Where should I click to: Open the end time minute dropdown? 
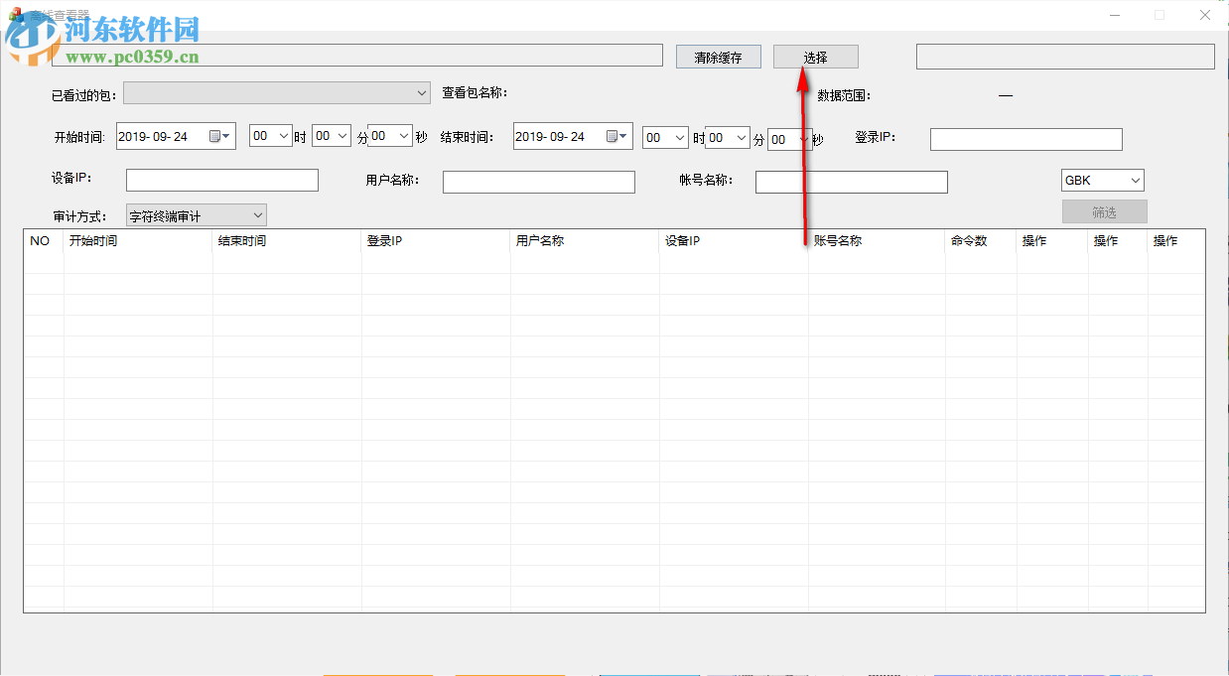coord(728,138)
